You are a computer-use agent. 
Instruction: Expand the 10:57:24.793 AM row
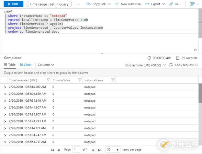[5, 121]
